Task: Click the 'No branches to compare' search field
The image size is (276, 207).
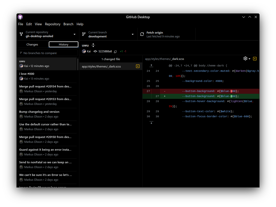Action: click(x=48, y=53)
